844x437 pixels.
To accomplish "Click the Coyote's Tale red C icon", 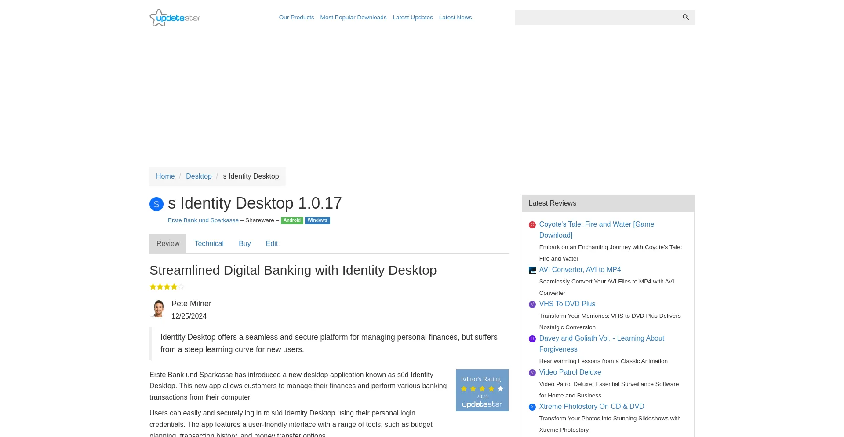I will click(532, 225).
